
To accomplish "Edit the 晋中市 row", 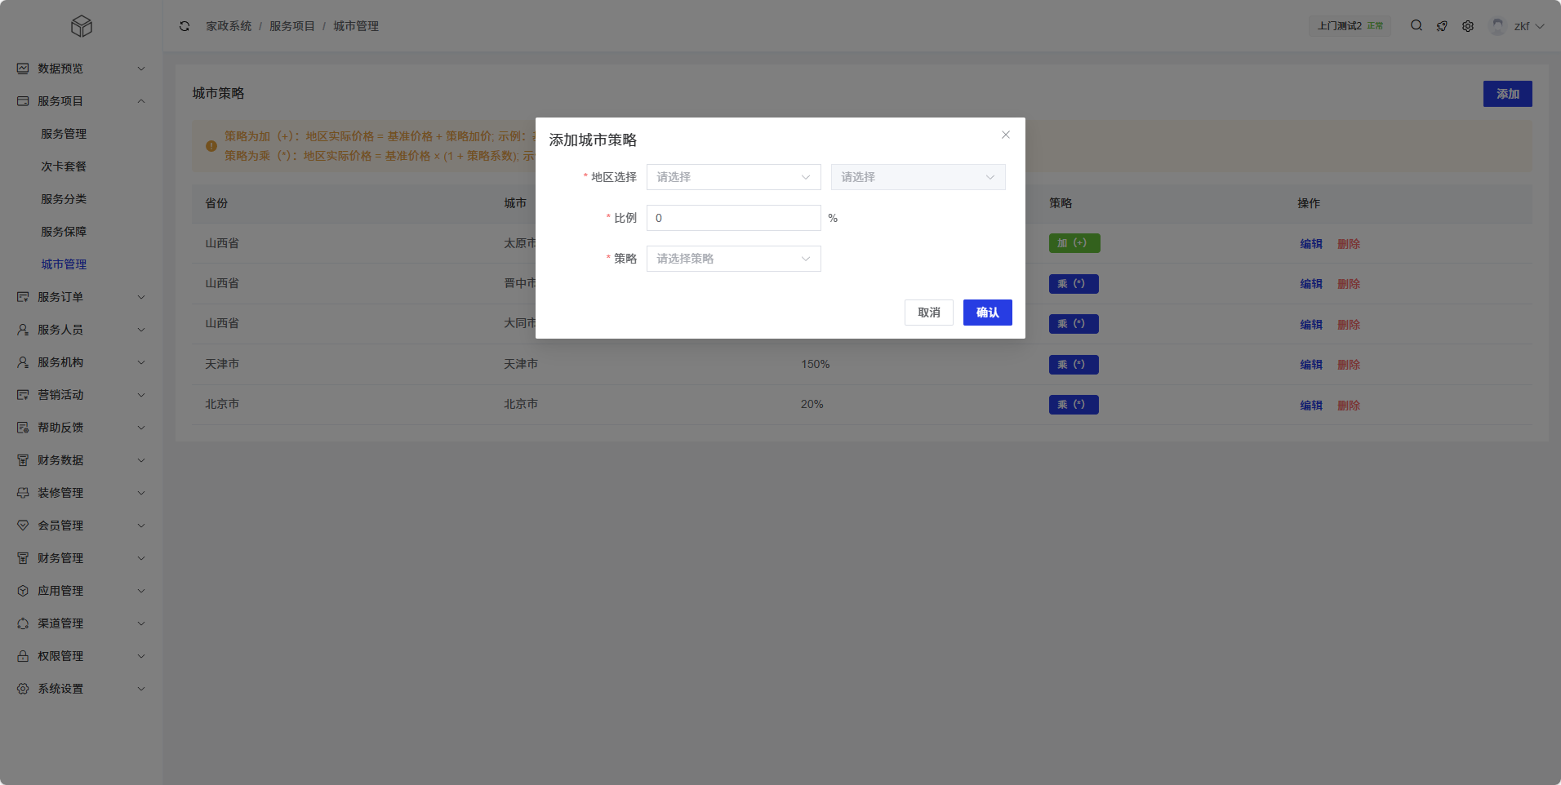I will (1311, 284).
